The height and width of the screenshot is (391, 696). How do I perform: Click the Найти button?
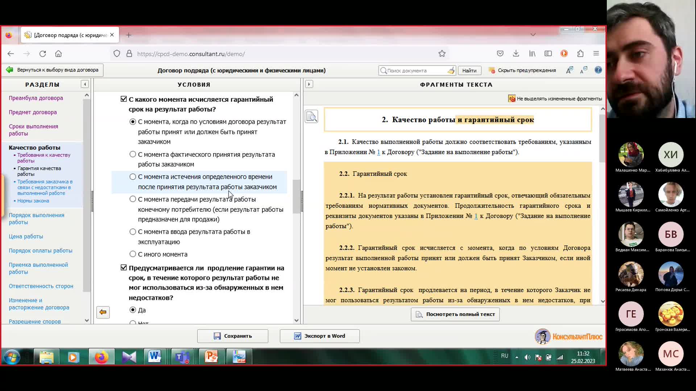click(x=469, y=71)
